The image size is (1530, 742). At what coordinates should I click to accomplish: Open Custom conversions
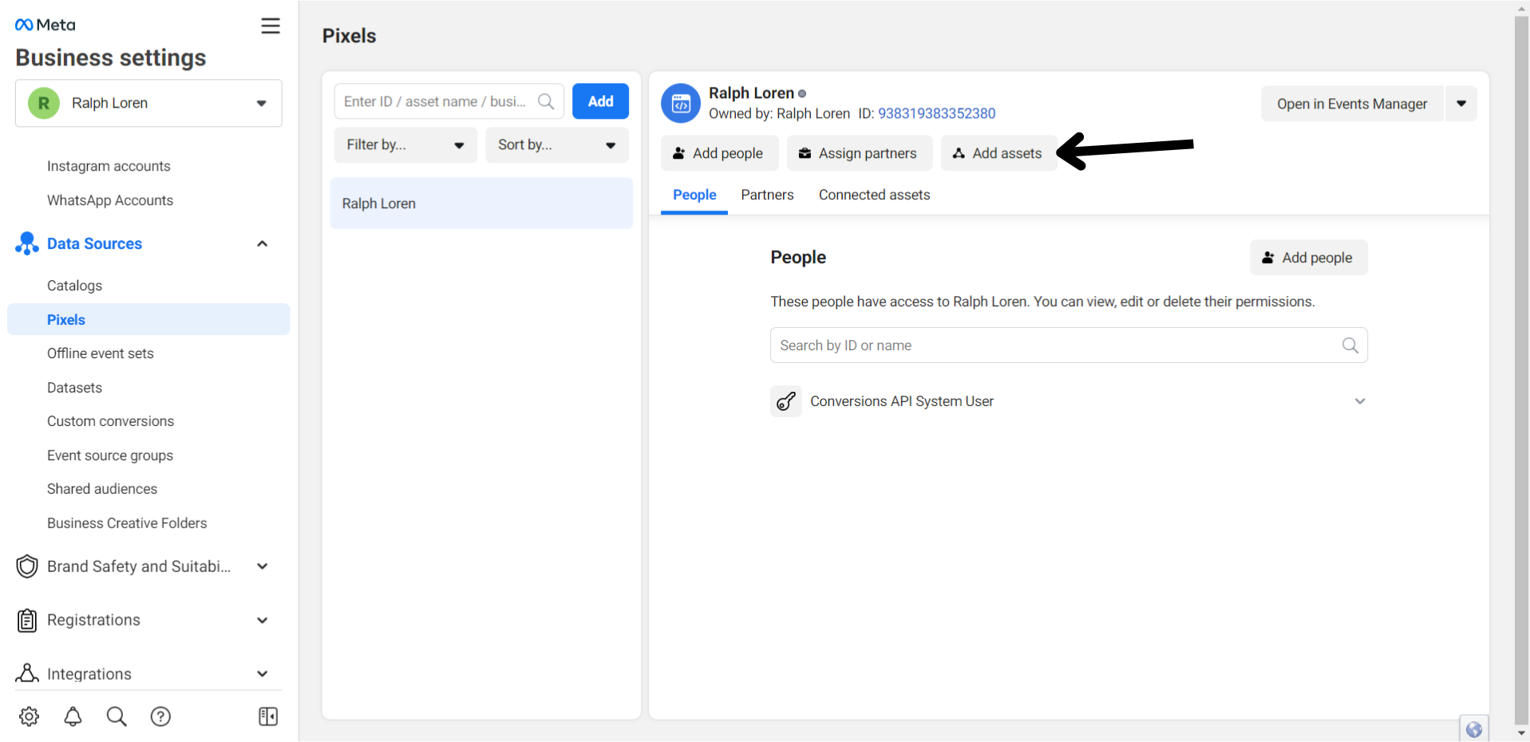110,421
